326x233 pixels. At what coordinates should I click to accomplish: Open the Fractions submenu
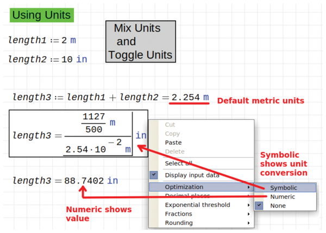pyautogui.click(x=179, y=214)
